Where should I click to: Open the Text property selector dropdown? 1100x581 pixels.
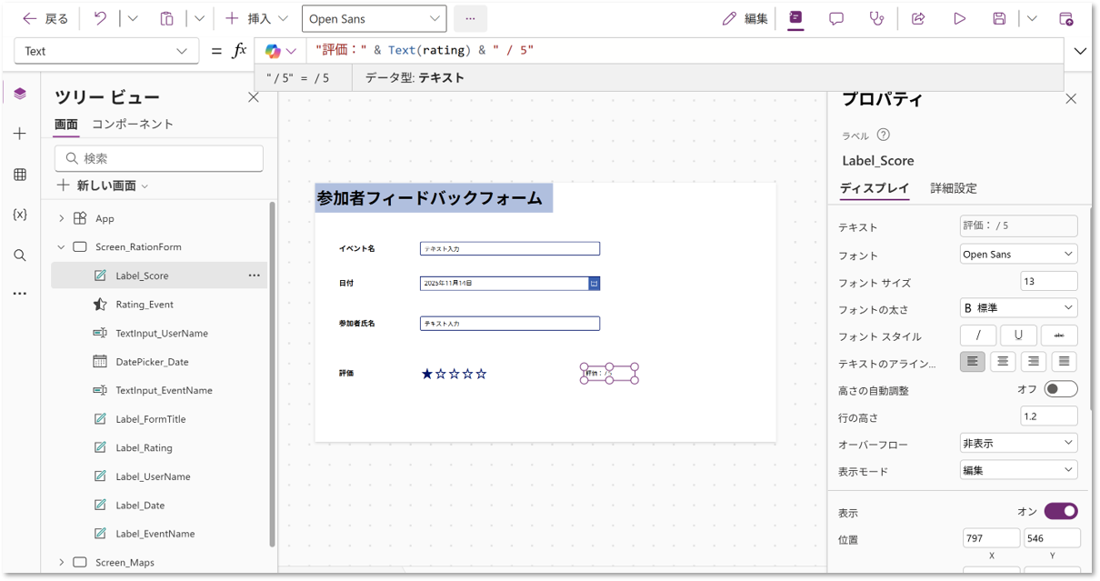click(x=106, y=51)
